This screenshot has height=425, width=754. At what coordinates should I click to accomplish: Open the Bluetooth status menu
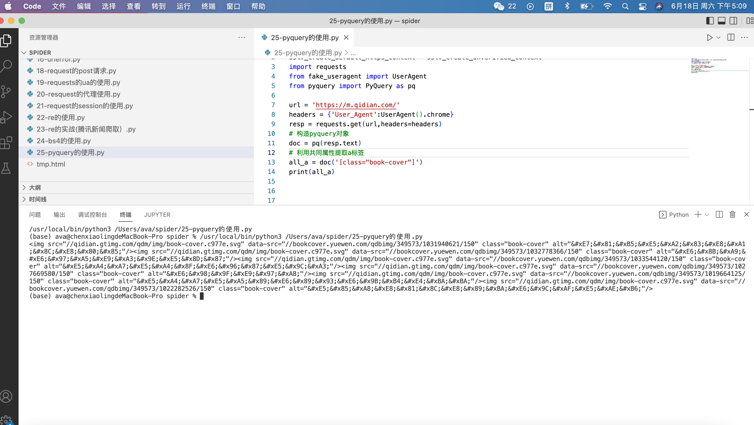pyautogui.click(x=567, y=6)
